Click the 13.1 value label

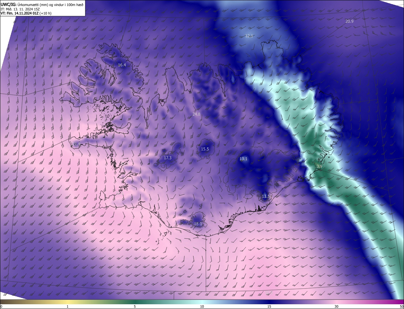[243, 159]
